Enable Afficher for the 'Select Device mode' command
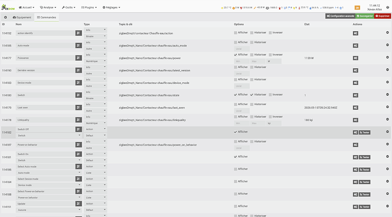Screen dimensions: 392x217 pyautogui.click(x=236, y=181)
